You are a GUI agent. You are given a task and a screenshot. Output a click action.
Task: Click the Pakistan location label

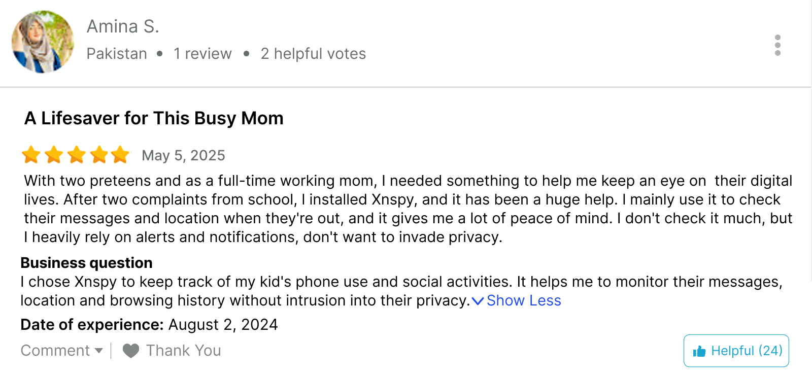coord(117,54)
